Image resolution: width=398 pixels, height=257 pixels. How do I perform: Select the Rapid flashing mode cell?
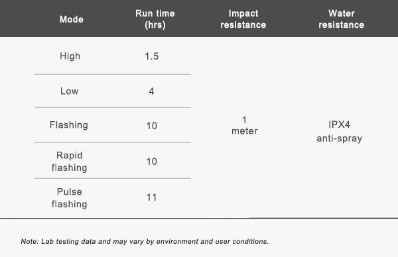coord(69,162)
